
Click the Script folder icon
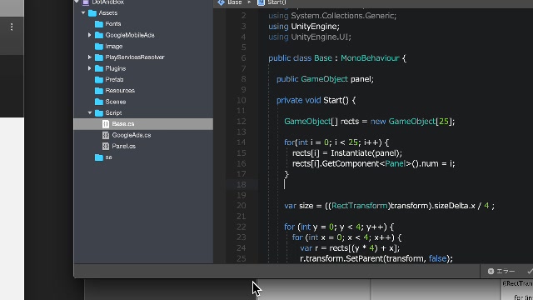(99, 112)
